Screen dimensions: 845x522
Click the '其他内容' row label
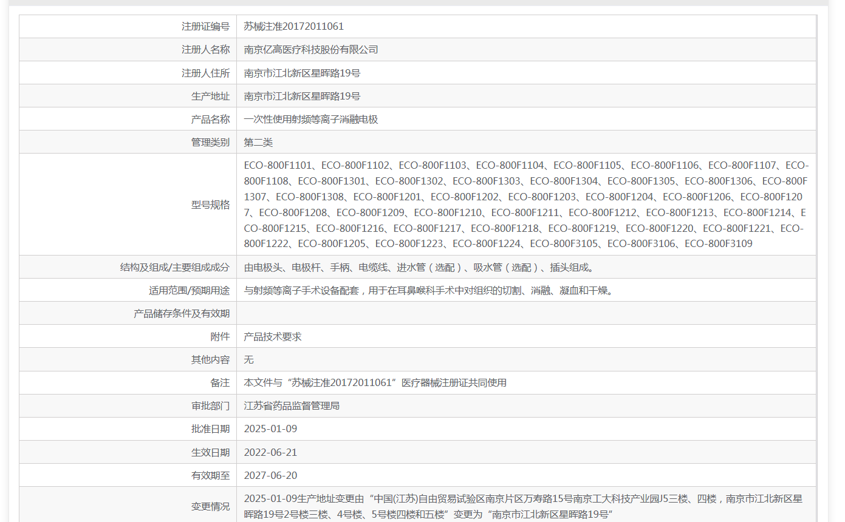coord(210,359)
